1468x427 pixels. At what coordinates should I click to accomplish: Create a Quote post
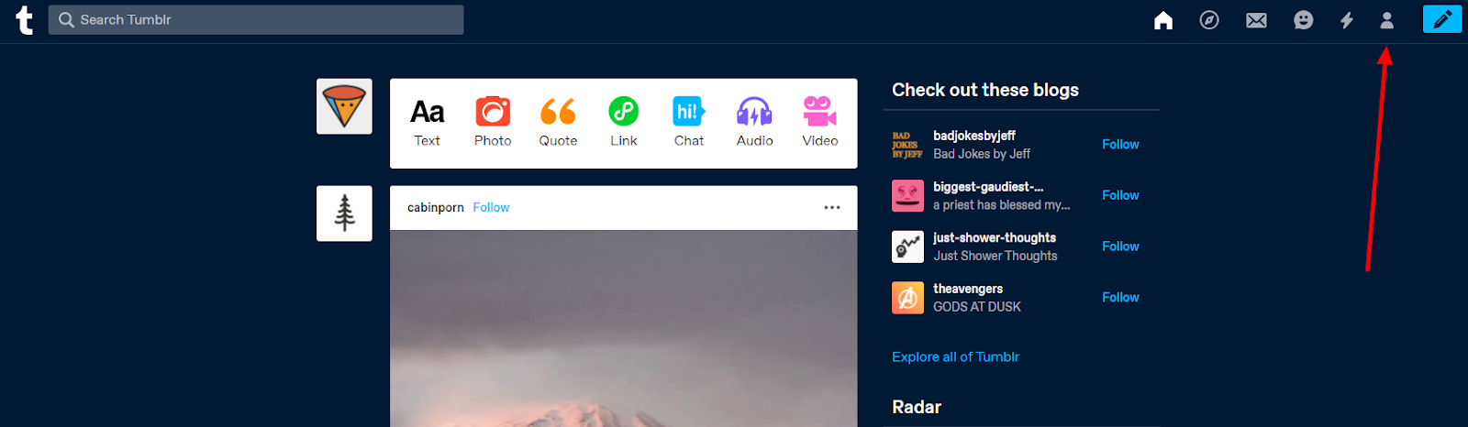[x=558, y=123]
